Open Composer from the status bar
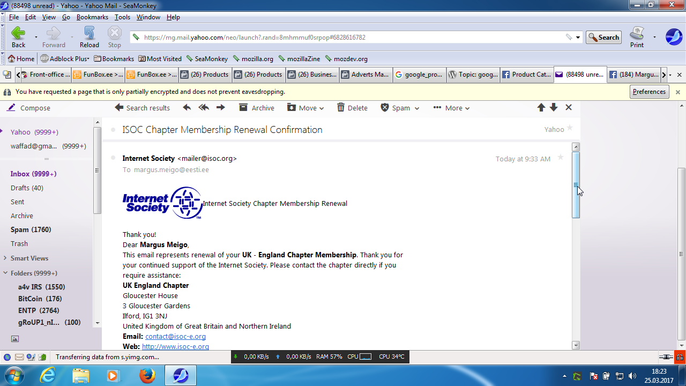Image resolution: width=686 pixels, height=386 pixels. click(x=31, y=357)
